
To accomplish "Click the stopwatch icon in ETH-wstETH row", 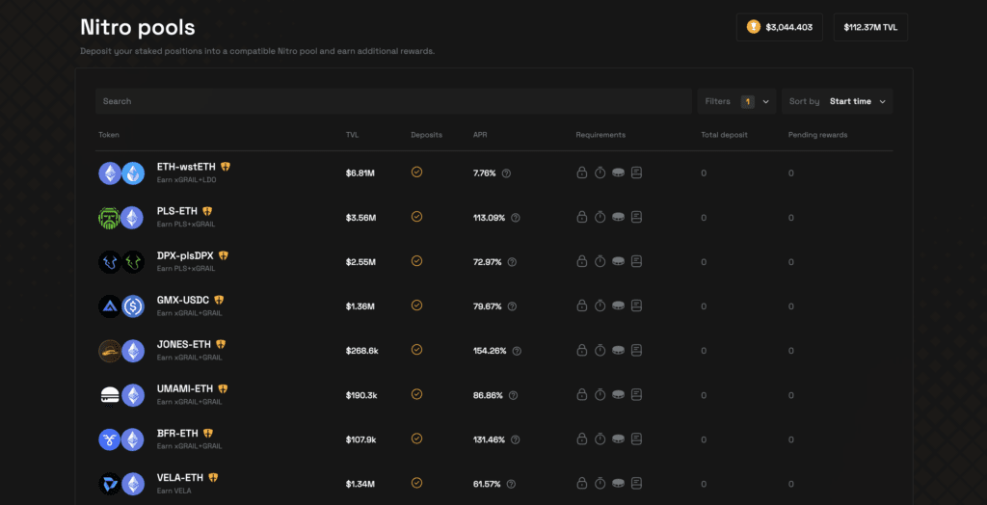I will point(600,173).
